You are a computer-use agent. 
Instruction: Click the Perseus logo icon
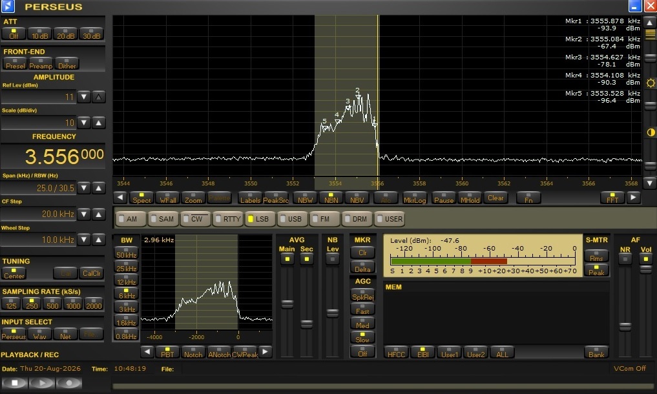coord(8,6)
